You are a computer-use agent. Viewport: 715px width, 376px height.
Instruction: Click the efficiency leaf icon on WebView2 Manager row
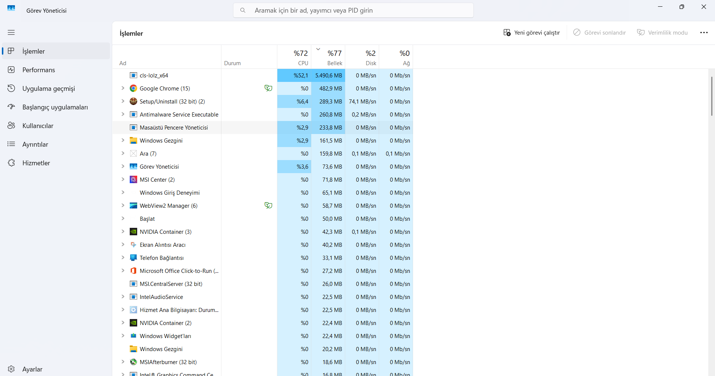(268, 205)
